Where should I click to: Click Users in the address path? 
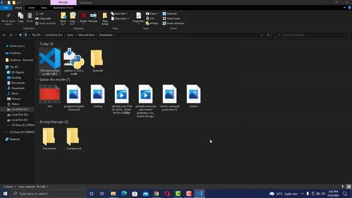[70, 35]
